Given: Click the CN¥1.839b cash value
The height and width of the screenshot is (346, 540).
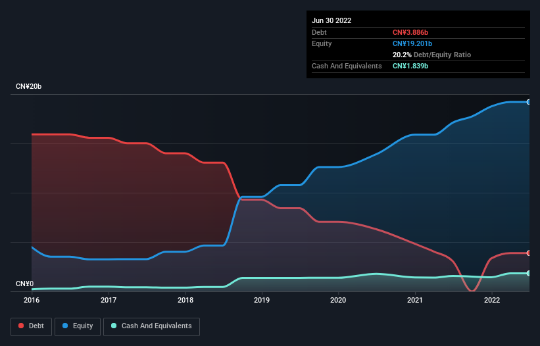Looking at the screenshot, I should [410, 66].
